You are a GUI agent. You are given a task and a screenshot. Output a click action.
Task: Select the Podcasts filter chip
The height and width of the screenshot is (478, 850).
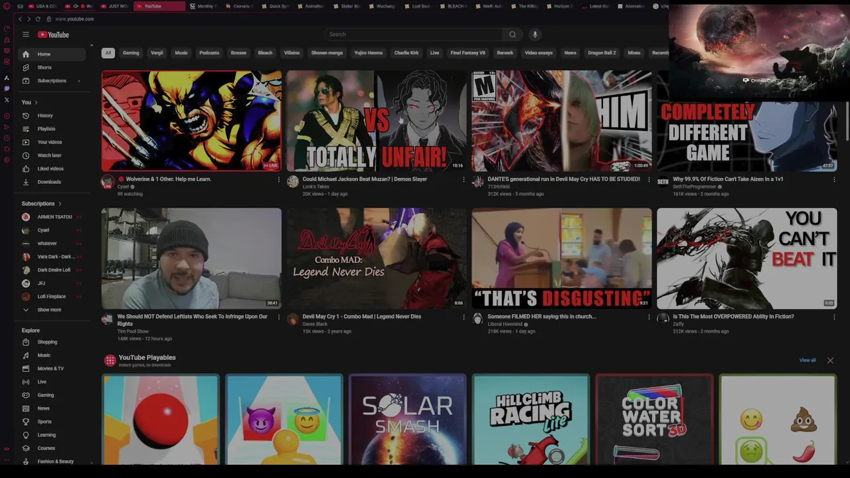tap(209, 52)
